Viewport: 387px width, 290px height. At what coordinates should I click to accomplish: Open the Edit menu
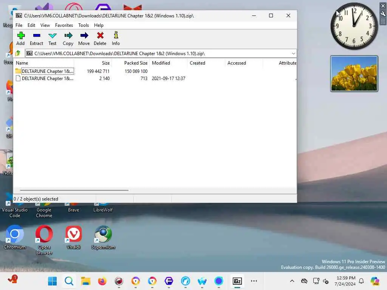tap(31, 25)
